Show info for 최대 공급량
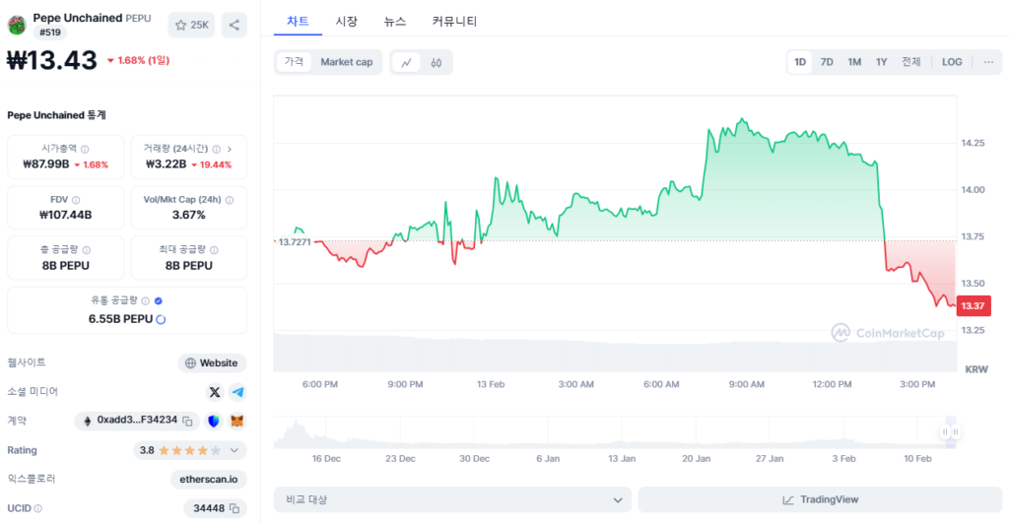Image resolution: width=1009 pixels, height=523 pixels. [x=214, y=250]
